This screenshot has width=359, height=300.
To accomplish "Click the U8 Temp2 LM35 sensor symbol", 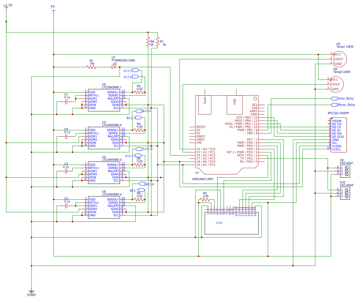I will click(336, 84).
